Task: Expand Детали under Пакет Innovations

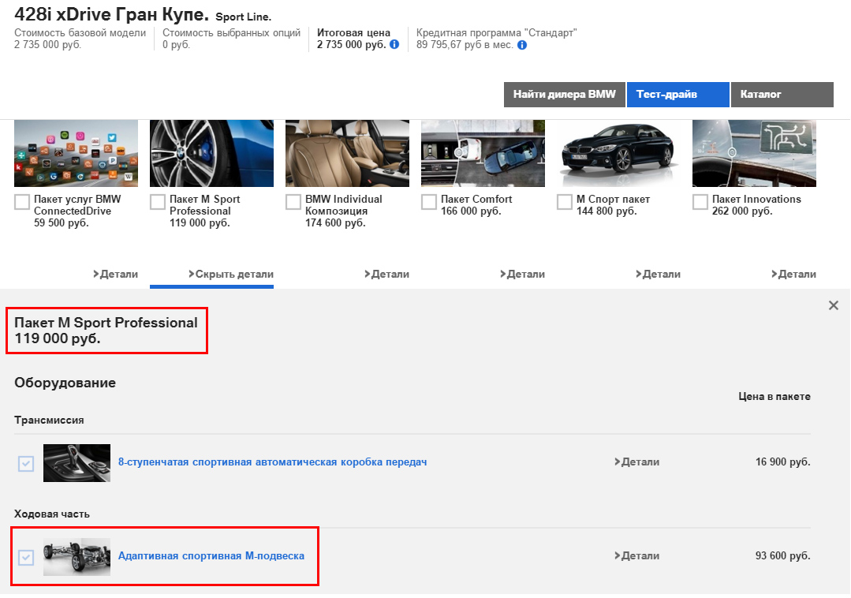Action: [x=793, y=274]
